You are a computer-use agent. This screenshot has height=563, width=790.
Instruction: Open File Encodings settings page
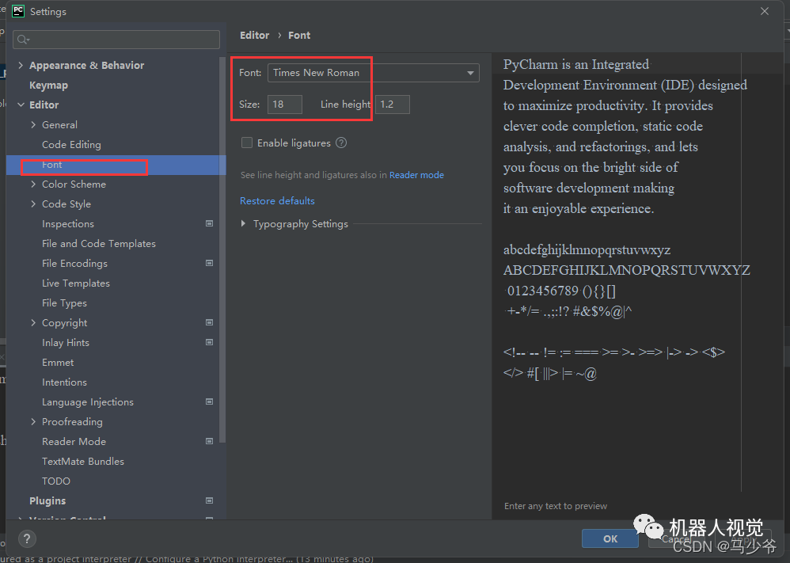pyautogui.click(x=74, y=263)
